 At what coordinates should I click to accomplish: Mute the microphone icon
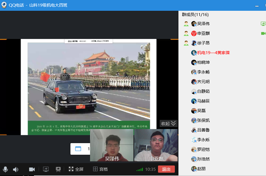[x=5, y=169]
